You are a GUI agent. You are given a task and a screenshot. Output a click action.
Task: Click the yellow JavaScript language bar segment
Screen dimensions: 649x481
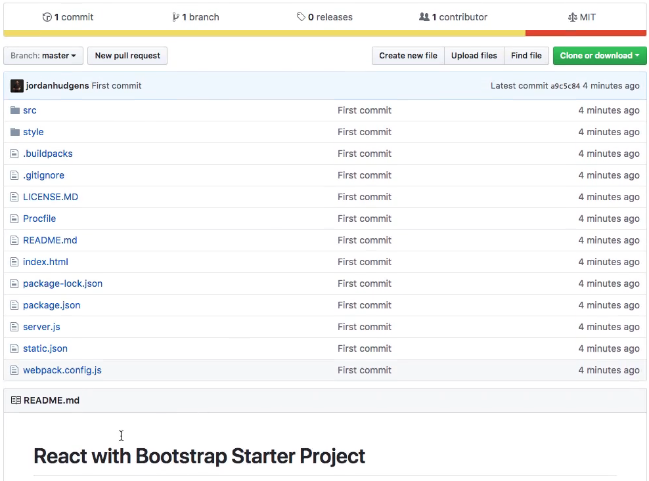click(265, 33)
